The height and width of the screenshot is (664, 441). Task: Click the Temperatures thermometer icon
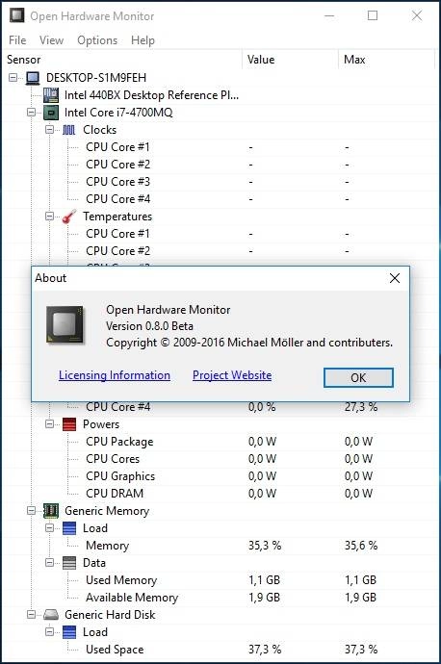69,217
